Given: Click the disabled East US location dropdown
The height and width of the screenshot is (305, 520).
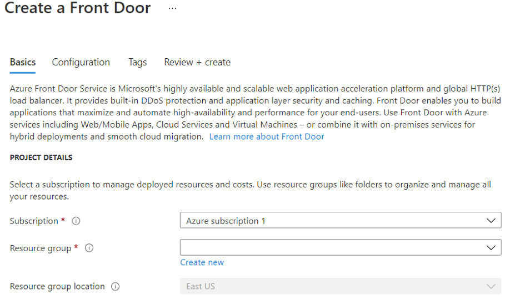Looking at the screenshot, I should (341, 286).
